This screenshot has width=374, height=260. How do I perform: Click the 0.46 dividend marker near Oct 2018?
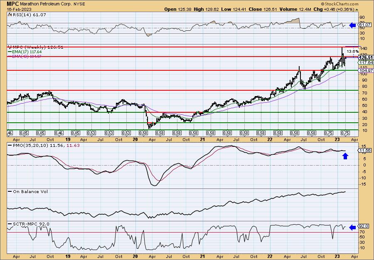[59, 133]
